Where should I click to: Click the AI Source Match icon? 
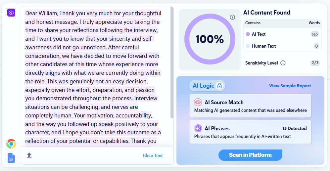point(198,103)
